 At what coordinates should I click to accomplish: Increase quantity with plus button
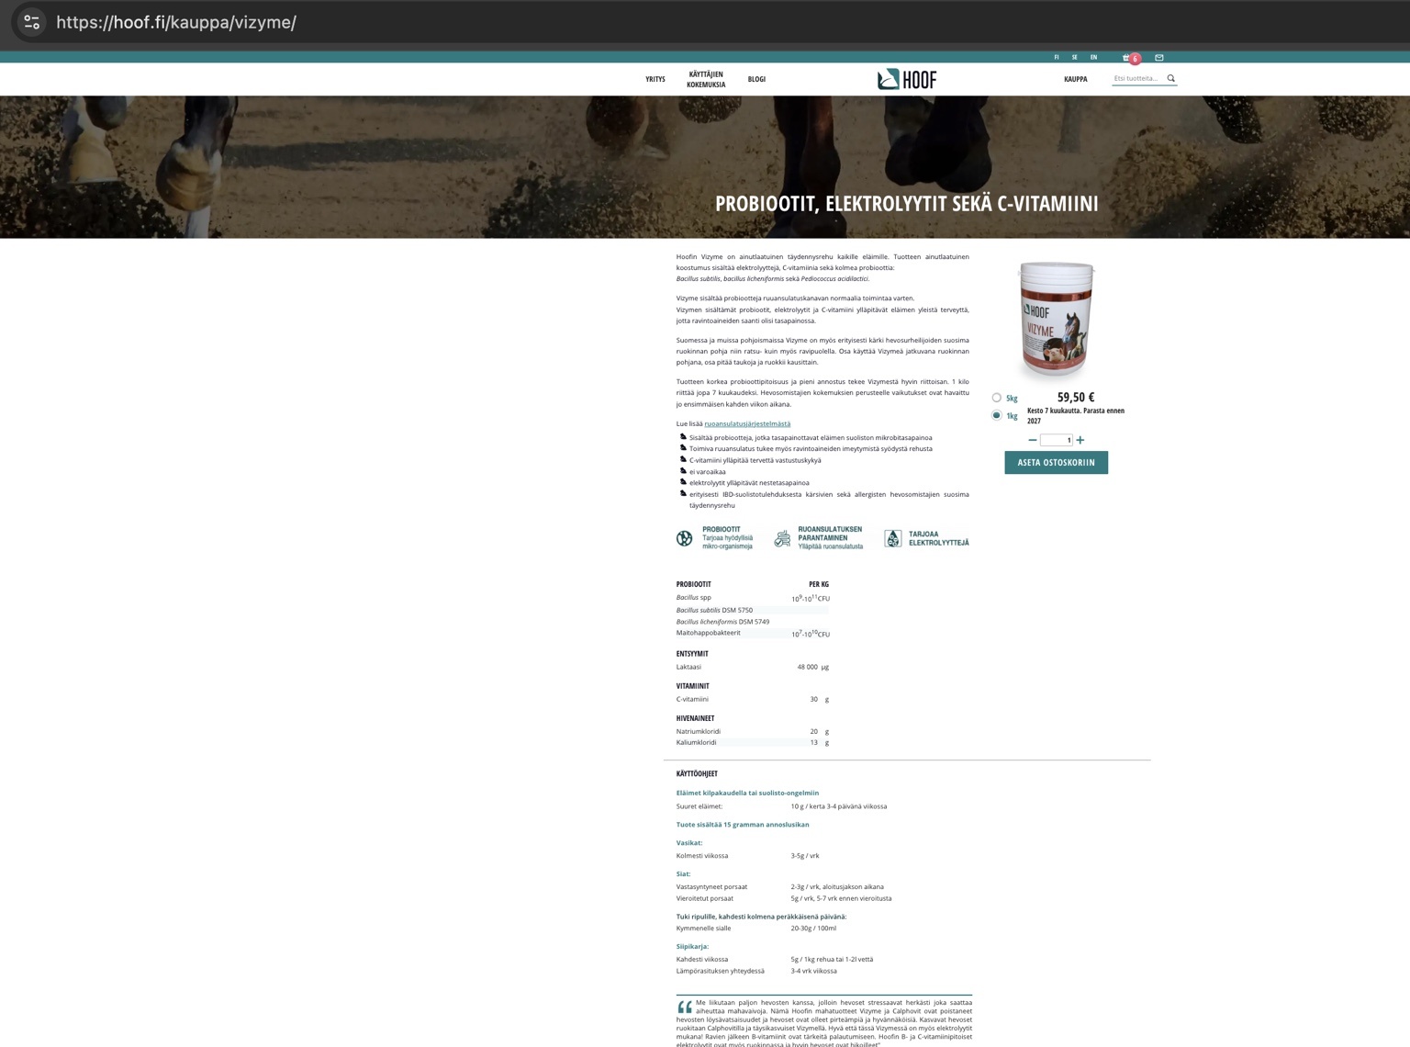tap(1080, 440)
